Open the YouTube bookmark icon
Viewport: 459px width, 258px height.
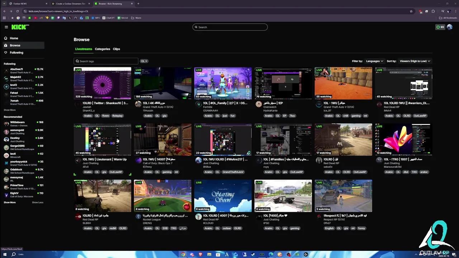(x=35, y=18)
